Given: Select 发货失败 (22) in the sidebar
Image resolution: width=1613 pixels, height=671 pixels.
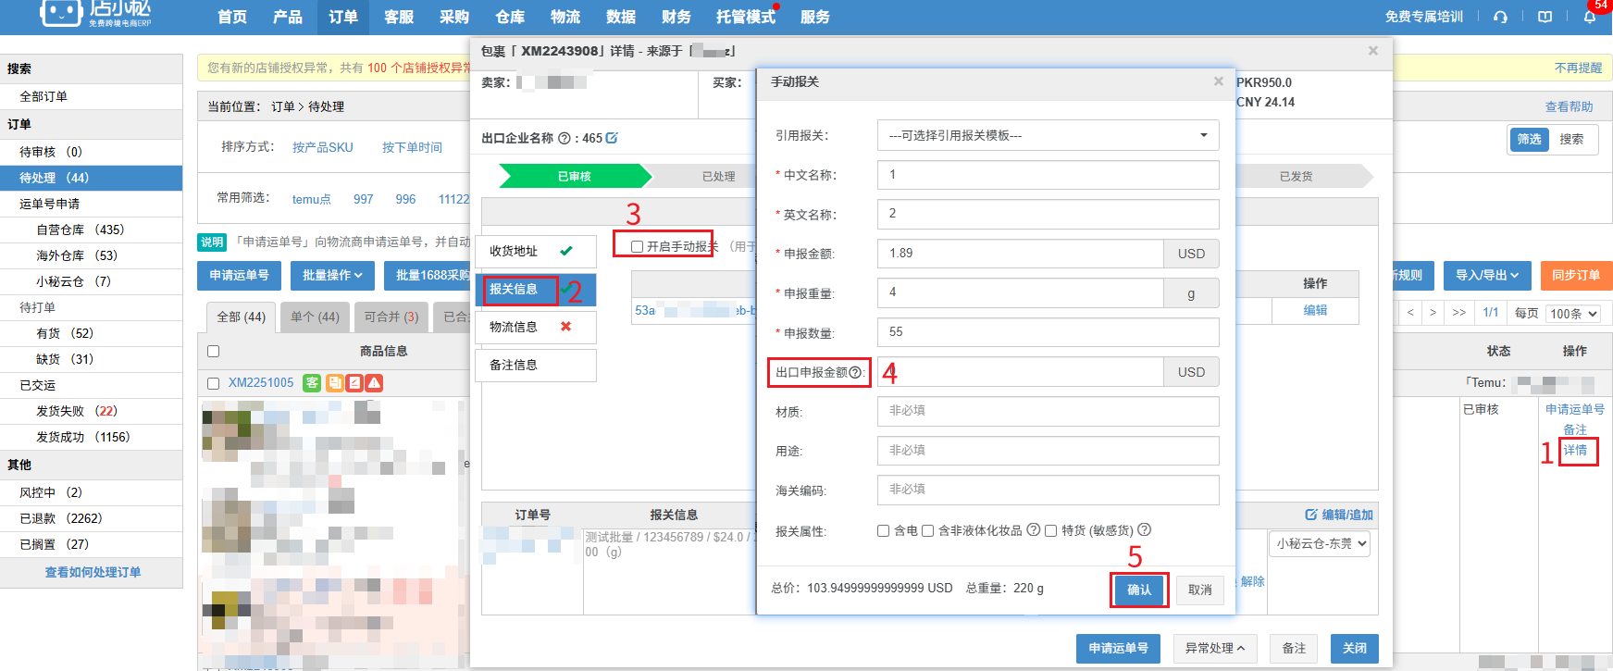Looking at the screenshot, I should click(x=91, y=411).
